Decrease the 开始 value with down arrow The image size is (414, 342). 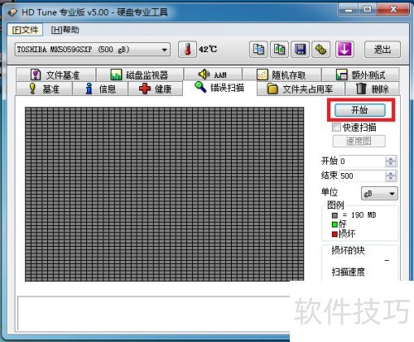click(390, 164)
